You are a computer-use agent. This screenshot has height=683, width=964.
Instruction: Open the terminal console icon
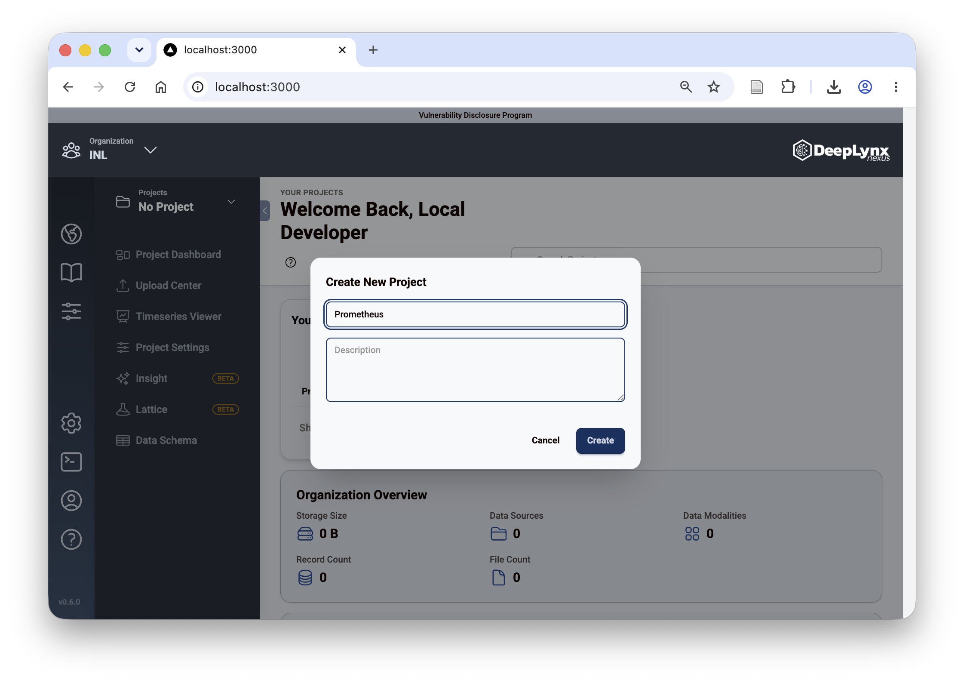[71, 462]
